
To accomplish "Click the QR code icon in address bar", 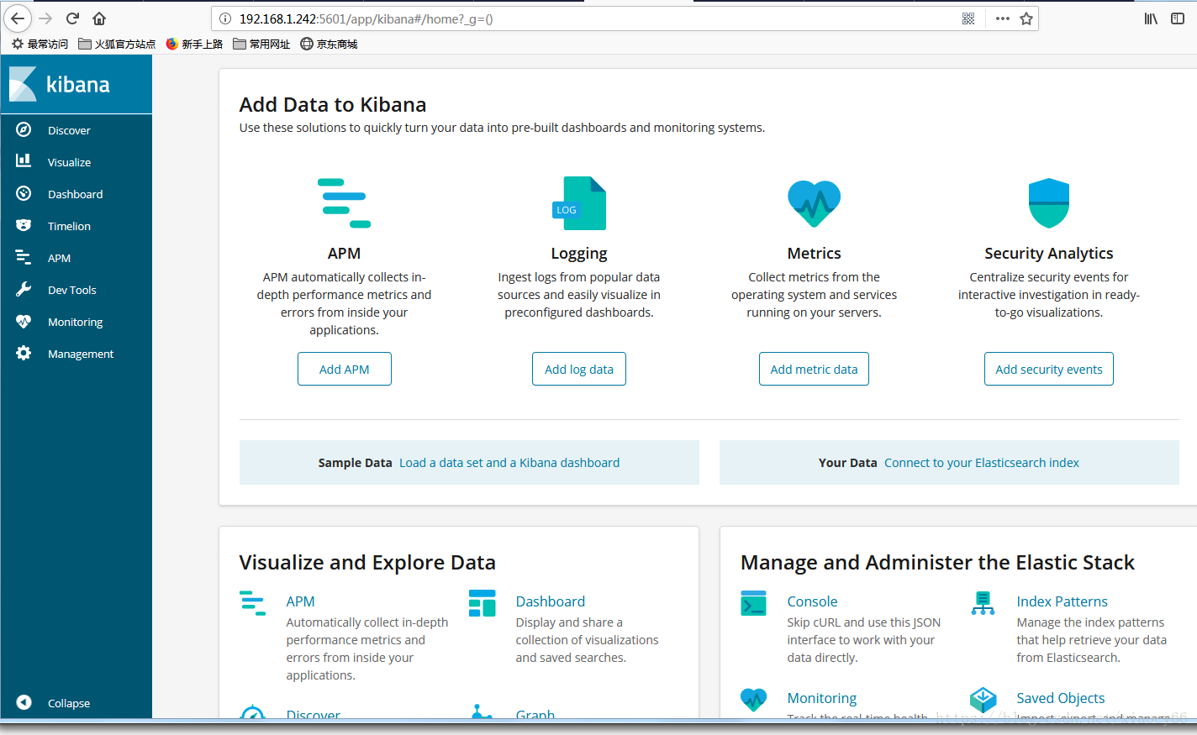I will [968, 18].
